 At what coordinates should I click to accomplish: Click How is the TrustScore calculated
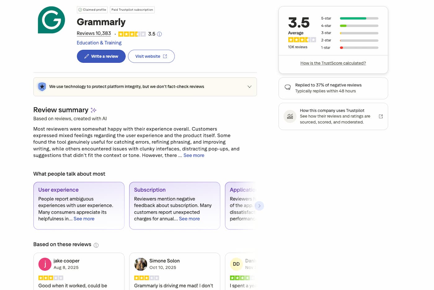pos(333,63)
